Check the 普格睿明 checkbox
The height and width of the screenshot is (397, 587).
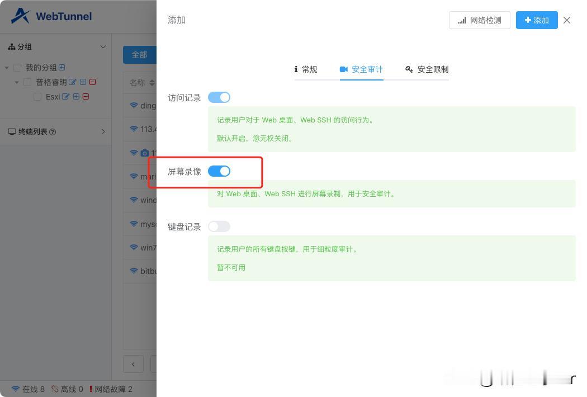point(27,82)
